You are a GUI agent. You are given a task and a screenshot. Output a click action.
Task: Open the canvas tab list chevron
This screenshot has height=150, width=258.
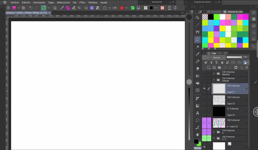point(182,13)
